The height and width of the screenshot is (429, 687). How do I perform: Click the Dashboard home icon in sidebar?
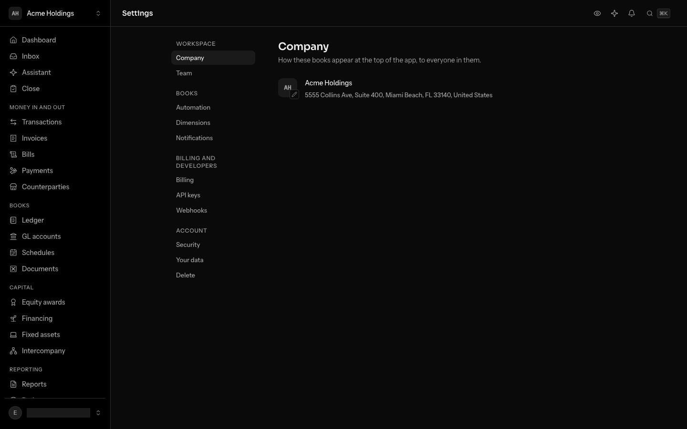(x=13, y=40)
